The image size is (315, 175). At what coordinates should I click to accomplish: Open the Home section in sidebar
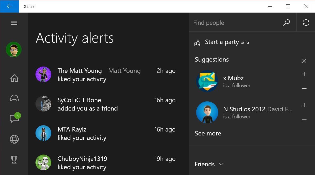click(14, 78)
